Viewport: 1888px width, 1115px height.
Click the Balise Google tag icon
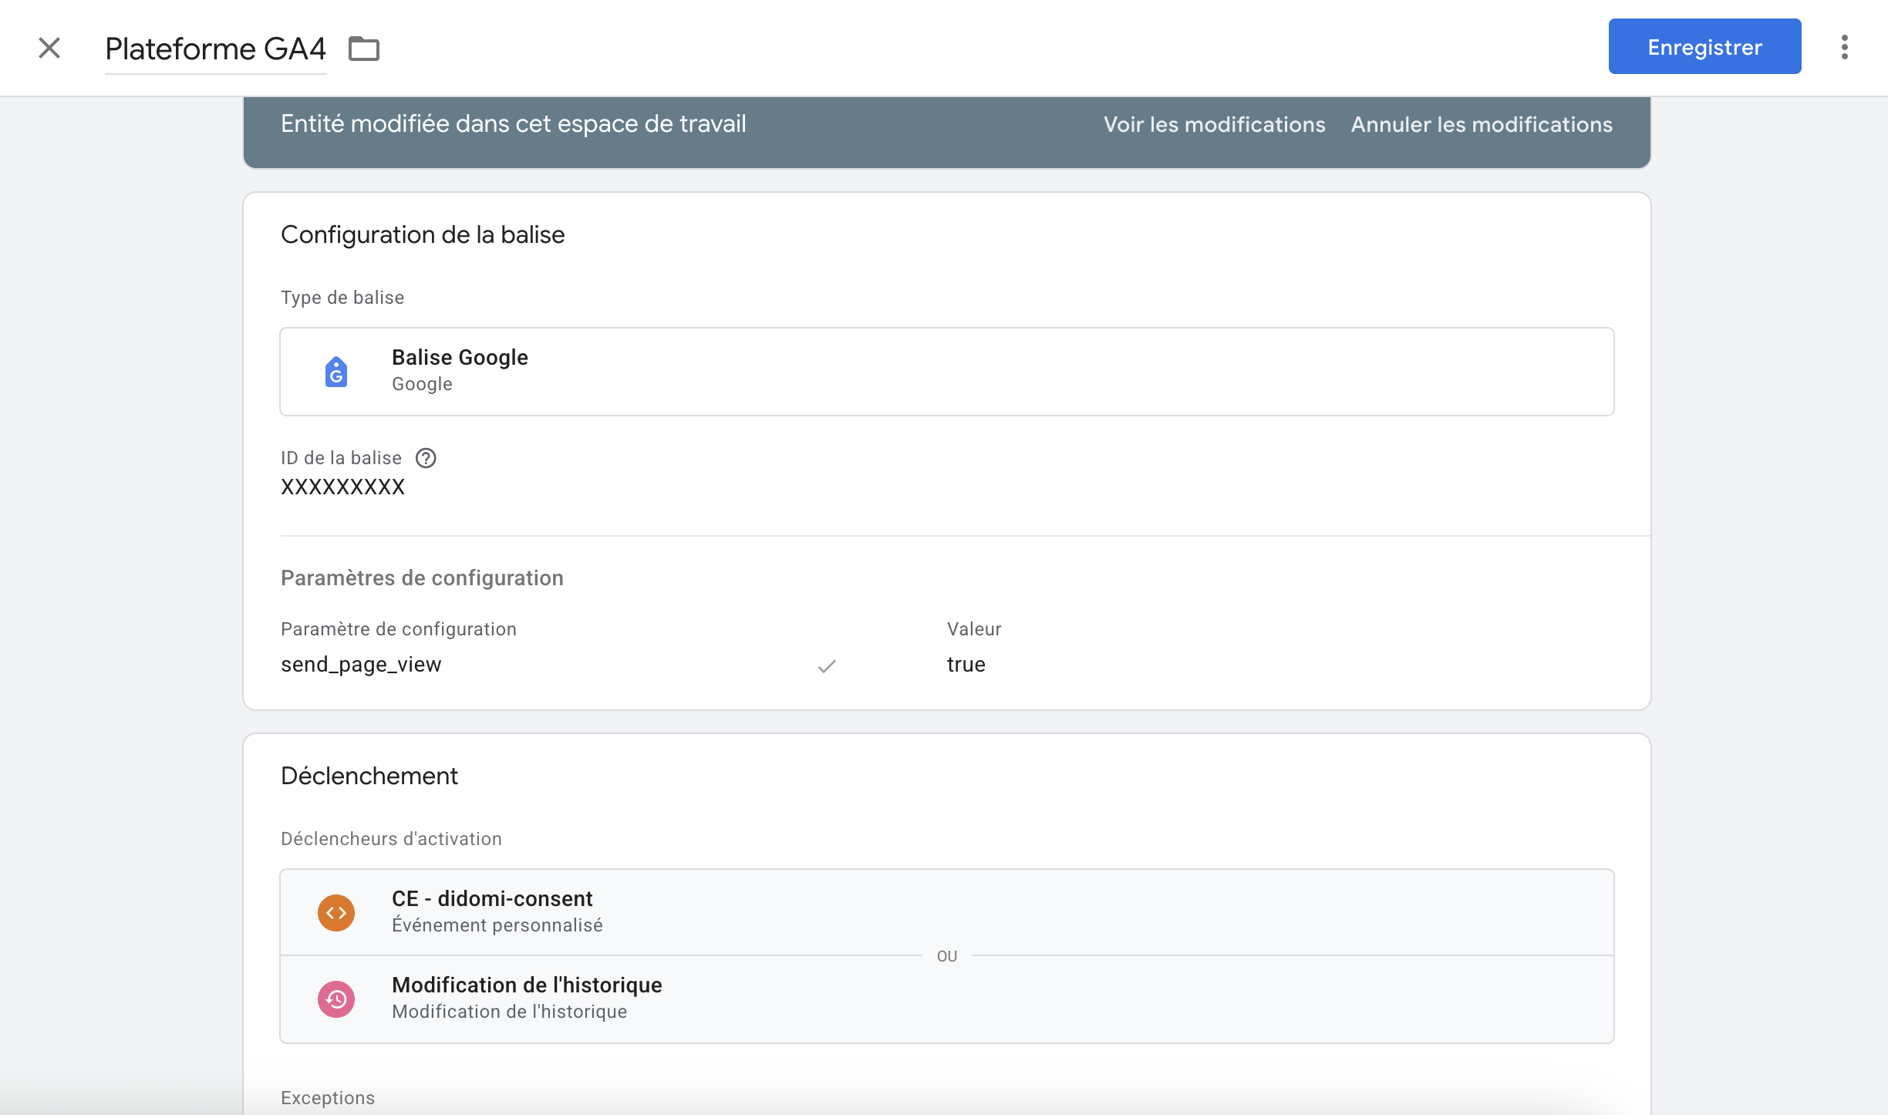click(x=336, y=372)
